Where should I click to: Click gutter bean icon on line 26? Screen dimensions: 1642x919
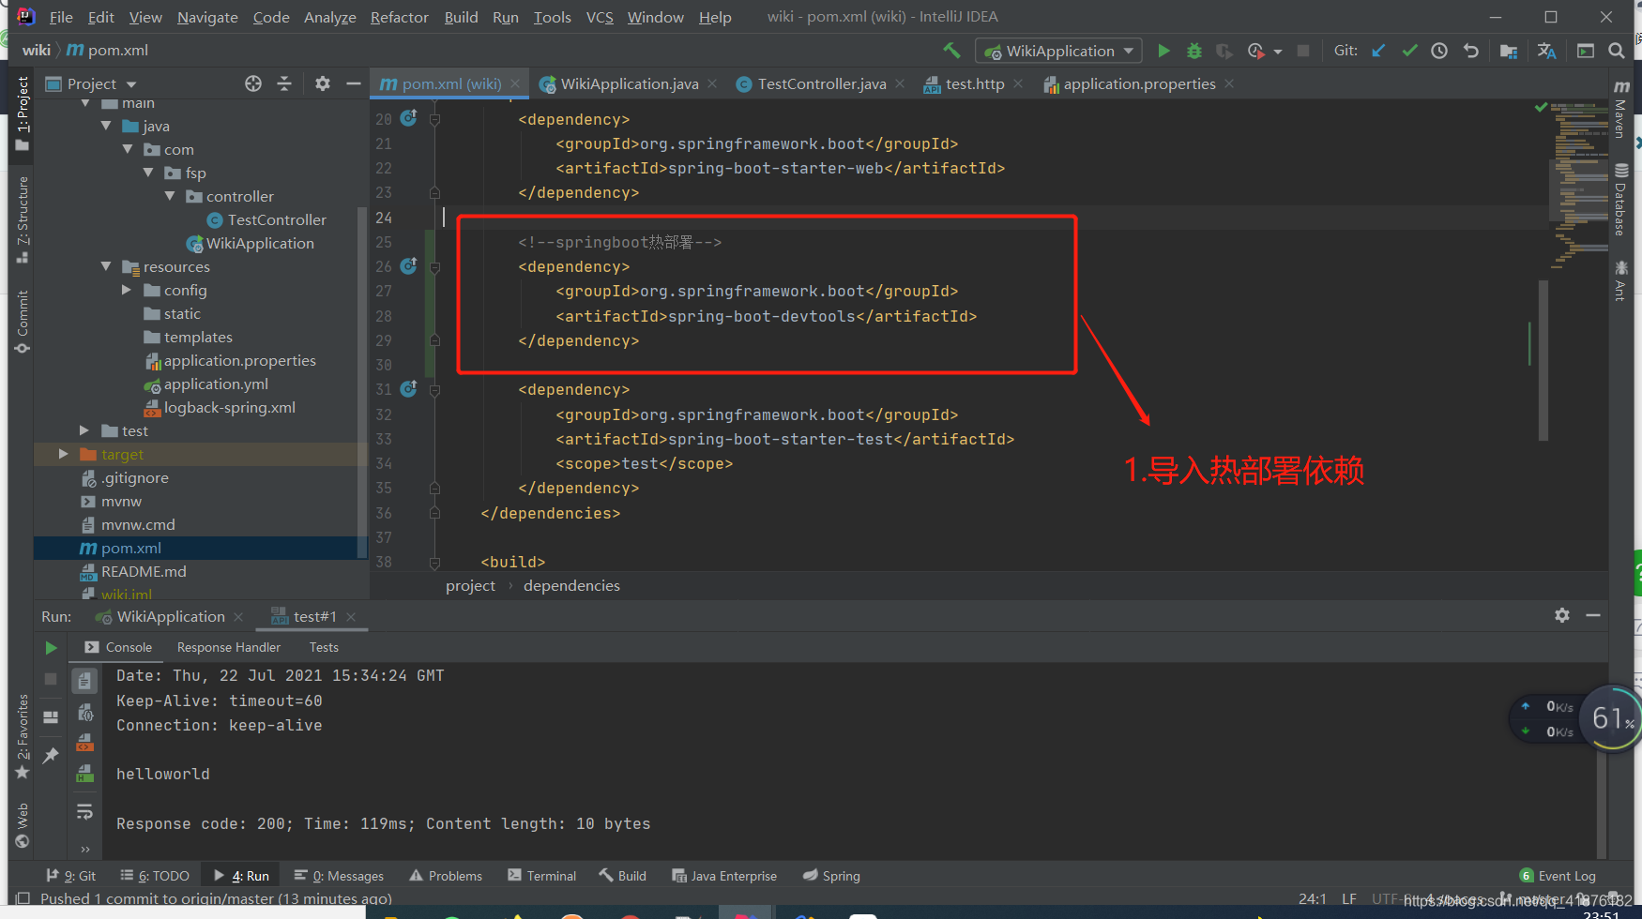(409, 266)
